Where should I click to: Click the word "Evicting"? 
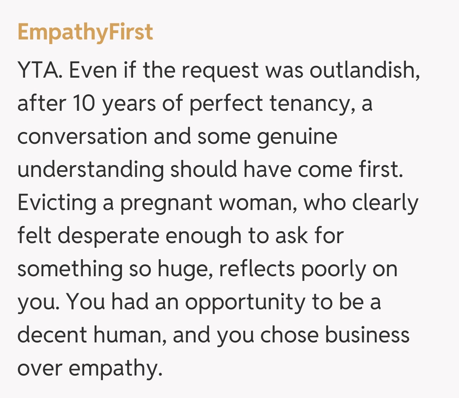click(x=57, y=203)
